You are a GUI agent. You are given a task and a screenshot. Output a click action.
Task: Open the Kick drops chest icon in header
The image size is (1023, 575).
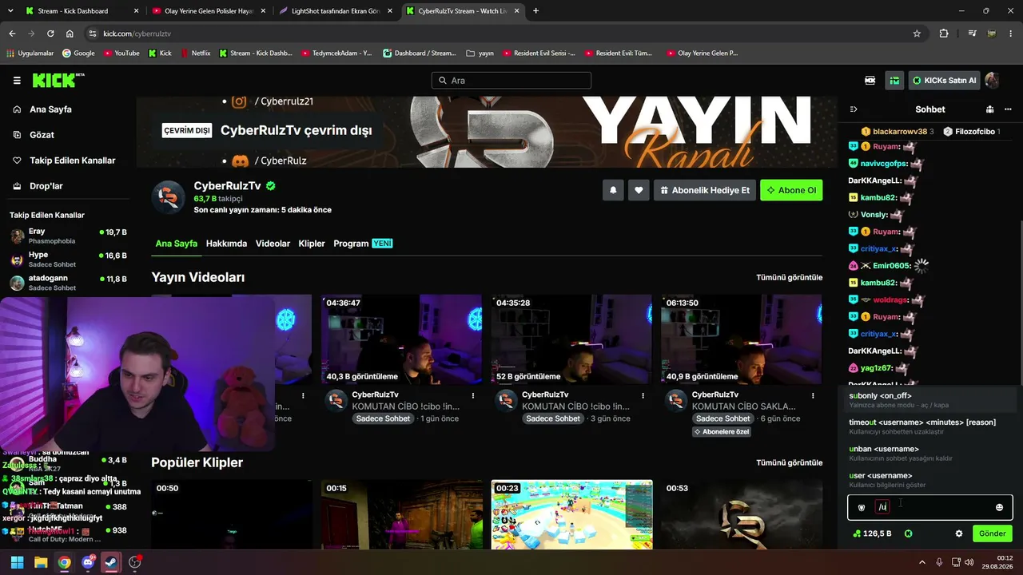[x=894, y=81]
